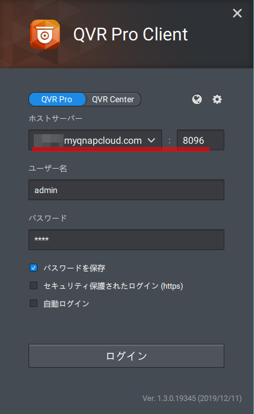Click the ログイン button
Screen dimensions: 254x414
126,356
